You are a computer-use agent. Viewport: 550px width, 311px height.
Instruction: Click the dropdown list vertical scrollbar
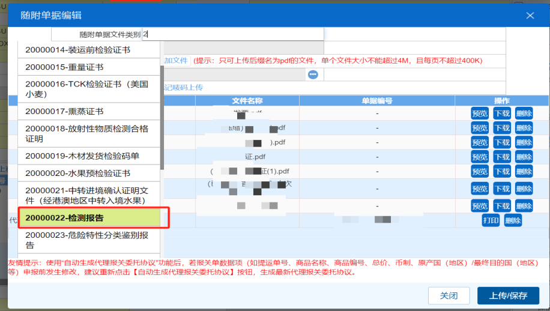162,120
